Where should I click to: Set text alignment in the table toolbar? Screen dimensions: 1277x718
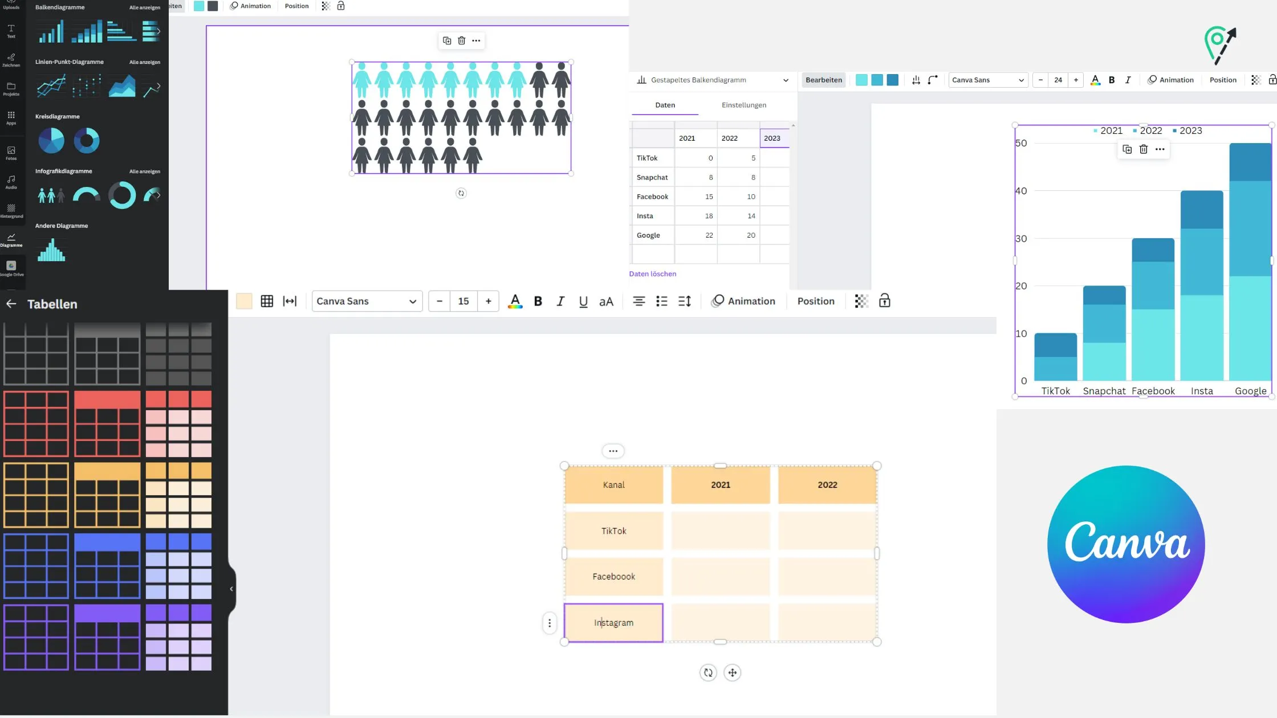[x=639, y=301]
